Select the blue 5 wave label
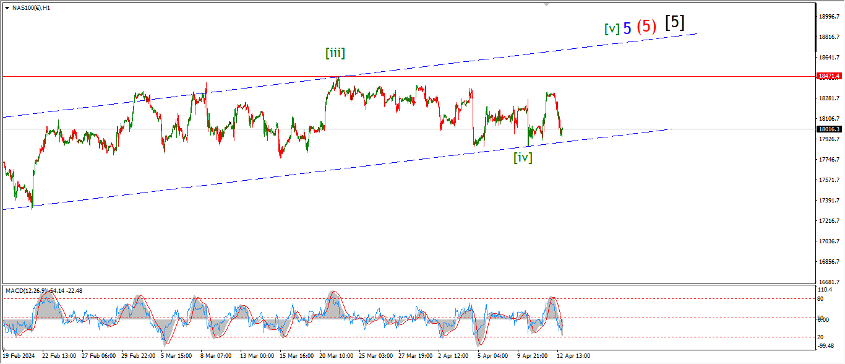Screen dimensions: 845x364 [x=627, y=28]
